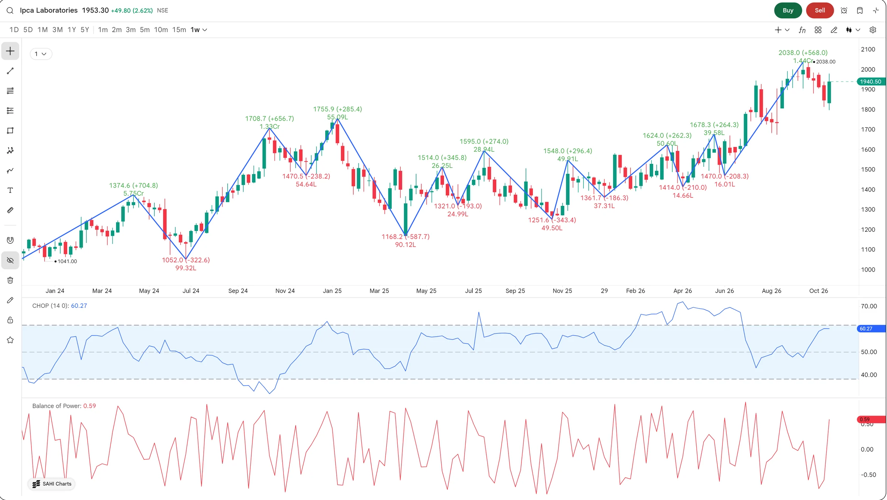Select the trend line drawing tool
Image resolution: width=887 pixels, height=500 pixels.
pos(10,71)
